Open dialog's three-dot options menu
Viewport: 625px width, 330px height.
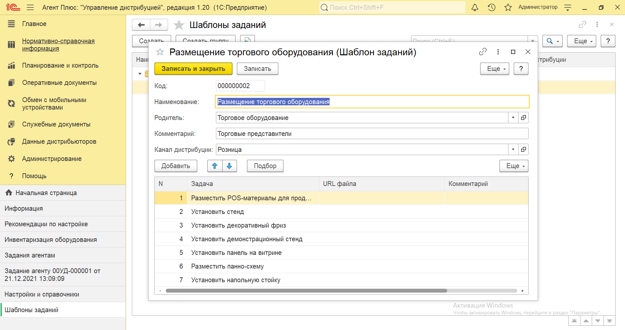click(x=498, y=52)
